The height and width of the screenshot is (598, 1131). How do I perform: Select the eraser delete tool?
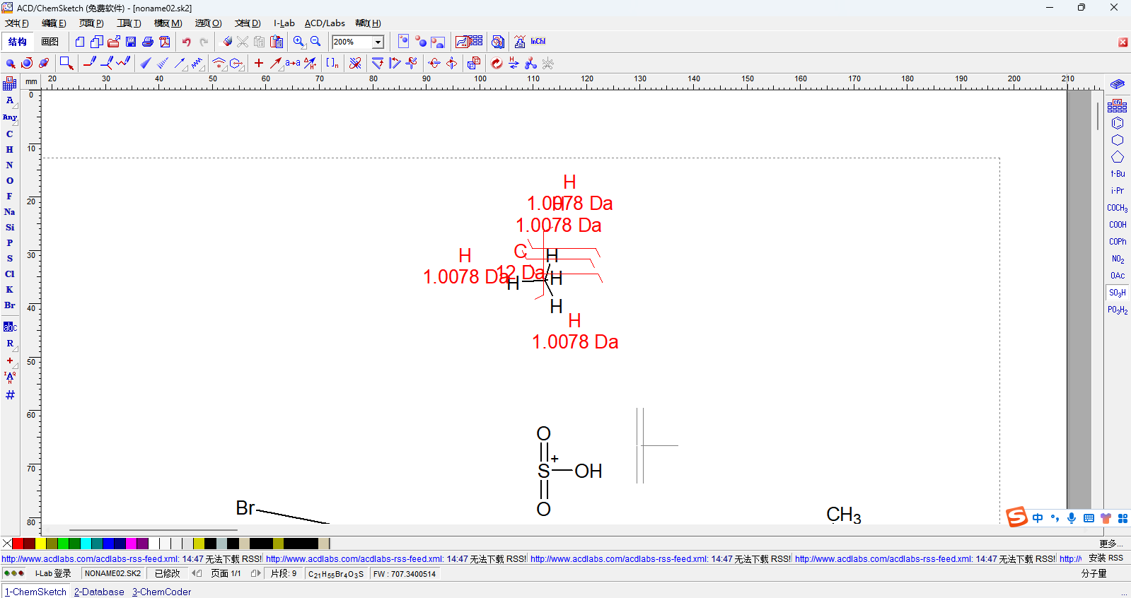(x=227, y=42)
